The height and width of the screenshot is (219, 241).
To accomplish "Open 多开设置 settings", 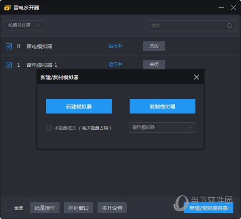I will (112, 208).
